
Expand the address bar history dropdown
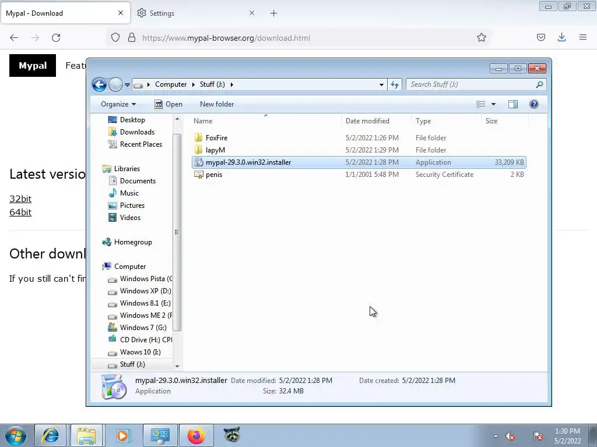(381, 85)
